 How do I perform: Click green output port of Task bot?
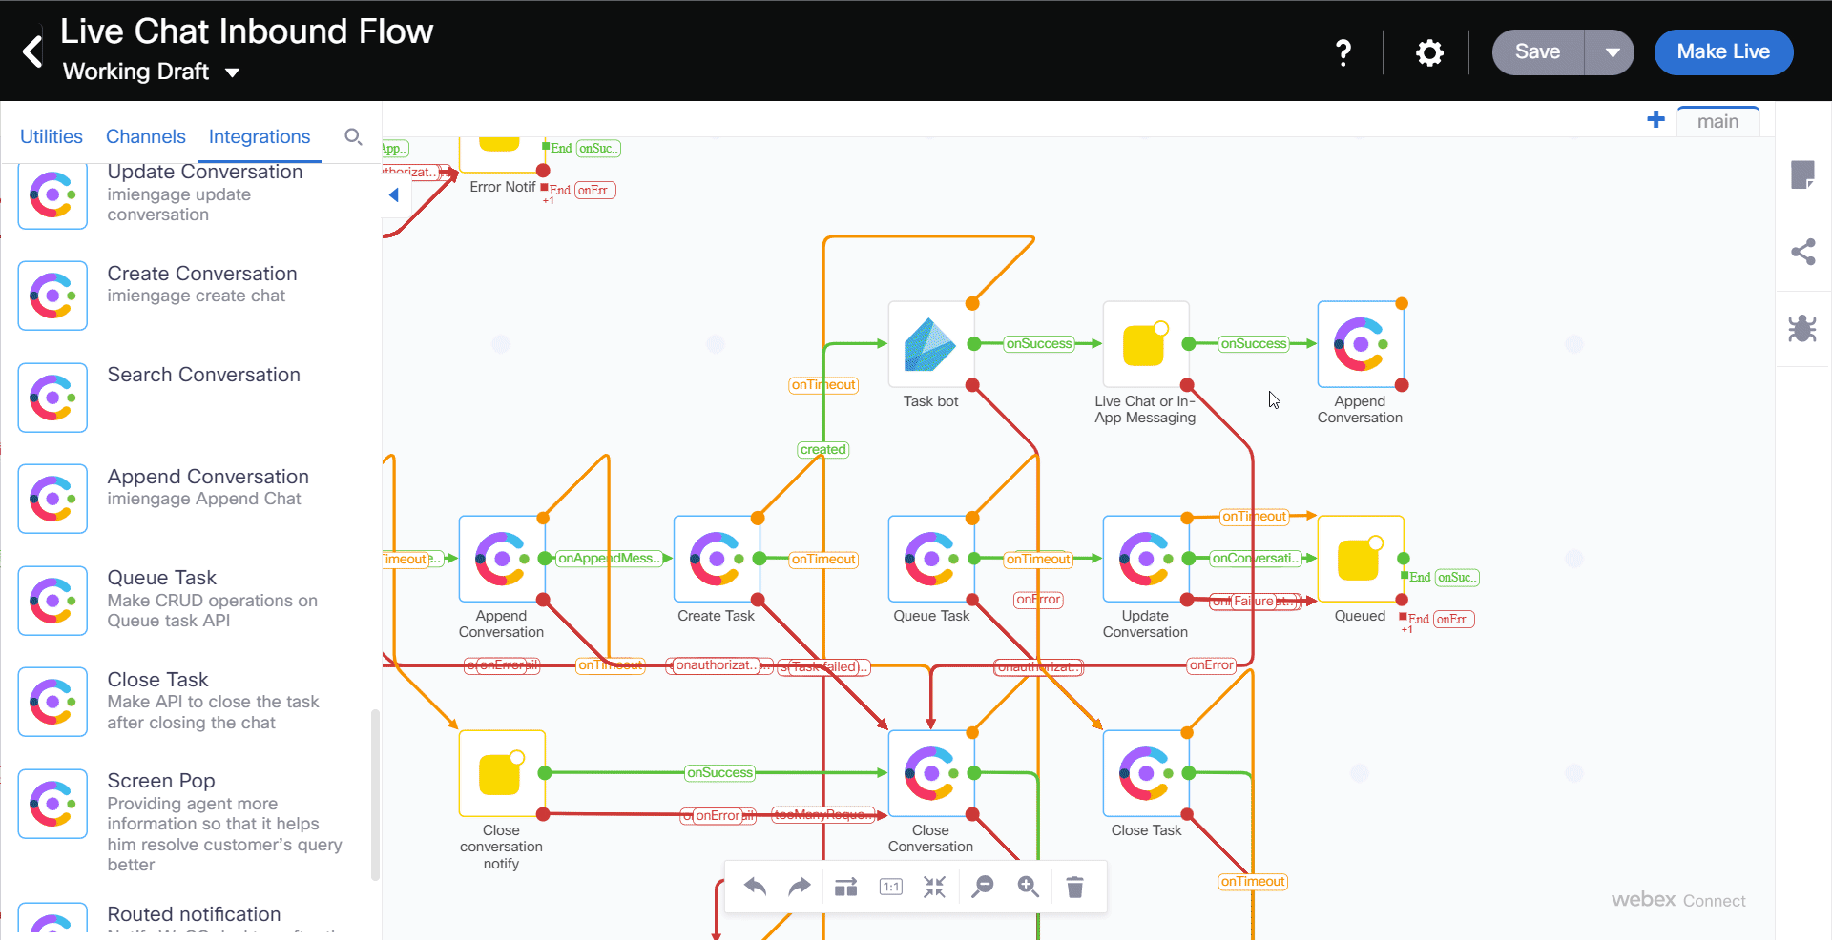[x=973, y=344]
